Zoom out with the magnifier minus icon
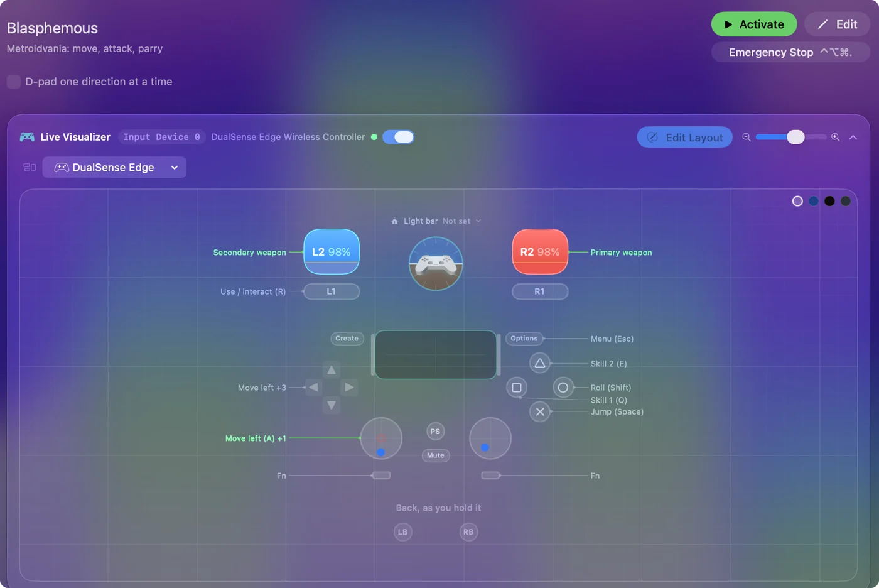This screenshot has width=879, height=588. (747, 137)
